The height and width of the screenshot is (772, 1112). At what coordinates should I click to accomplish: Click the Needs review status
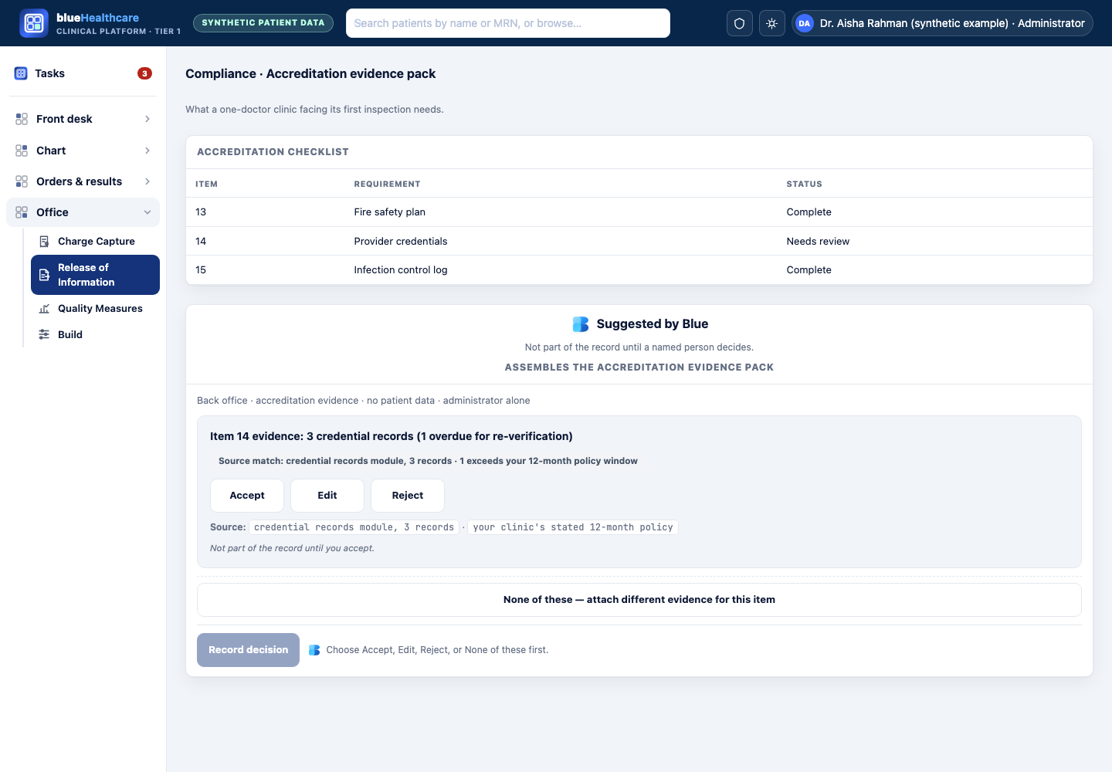click(x=818, y=242)
